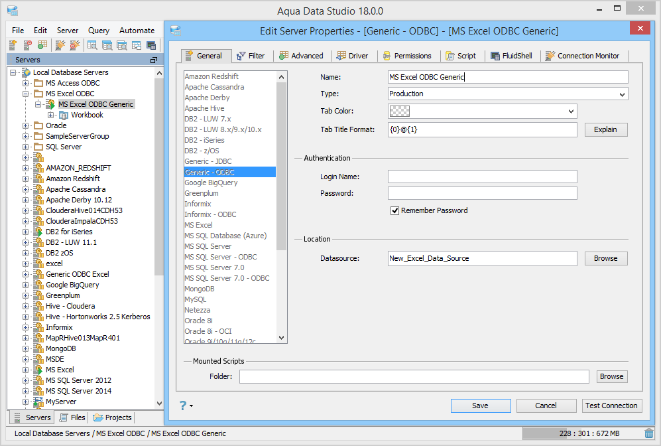Select Hive - Cloudera in Servers tree
The height and width of the screenshot is (446, 661).
pyautogui.click(x=70, y=306)
